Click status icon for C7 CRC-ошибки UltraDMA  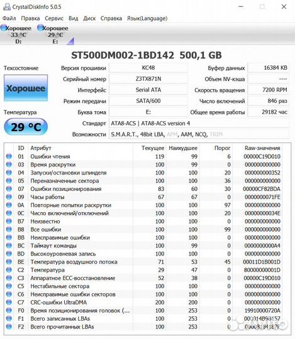[9, 302]
